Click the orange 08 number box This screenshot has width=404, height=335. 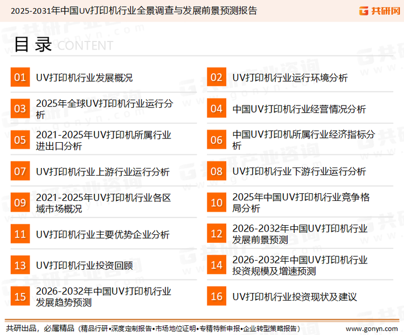tap(217, 171)
